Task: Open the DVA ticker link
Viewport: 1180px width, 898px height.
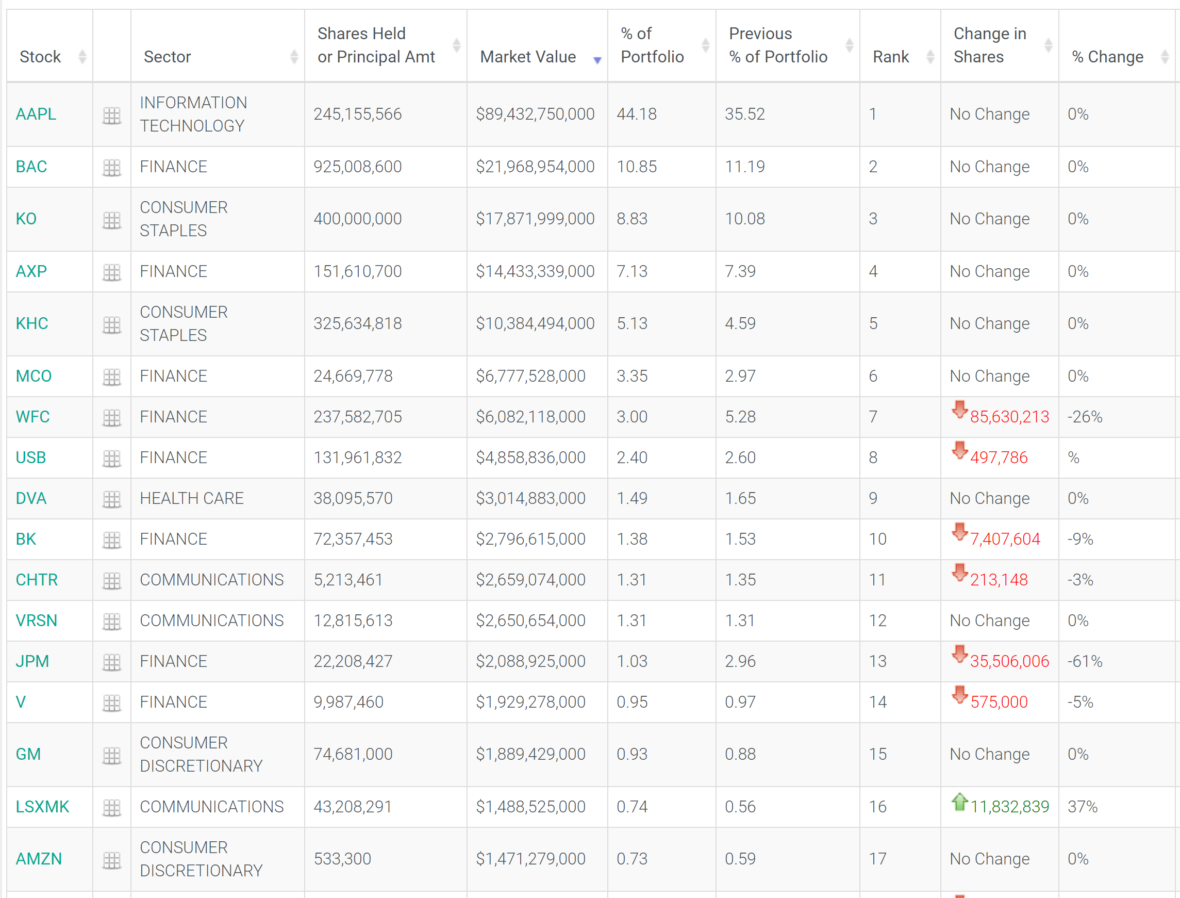Action: [31, 498]
